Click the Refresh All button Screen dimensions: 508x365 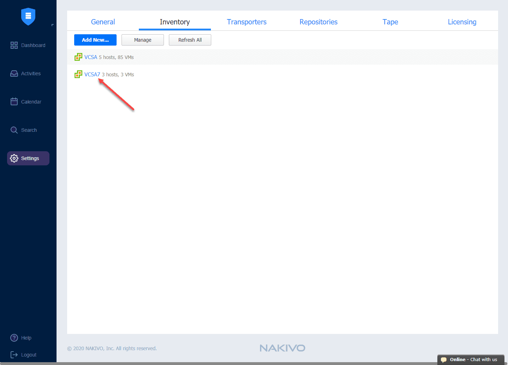click(190, 40)
